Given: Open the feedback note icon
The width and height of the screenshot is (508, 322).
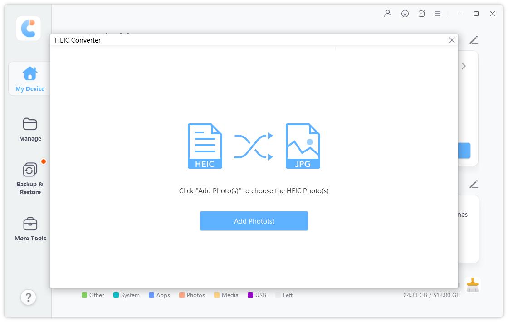Looking at the screenshot, I should [x=422, y=14].
